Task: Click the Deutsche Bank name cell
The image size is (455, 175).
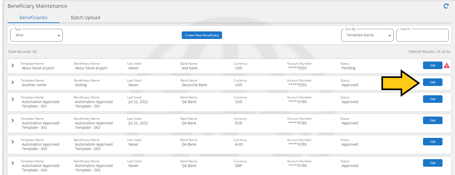Action: click(x=194, y=85)
